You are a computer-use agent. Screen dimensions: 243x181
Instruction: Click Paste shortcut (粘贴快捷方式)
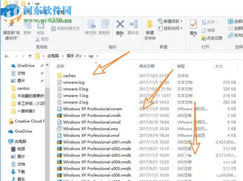click(x=66, y=29)
